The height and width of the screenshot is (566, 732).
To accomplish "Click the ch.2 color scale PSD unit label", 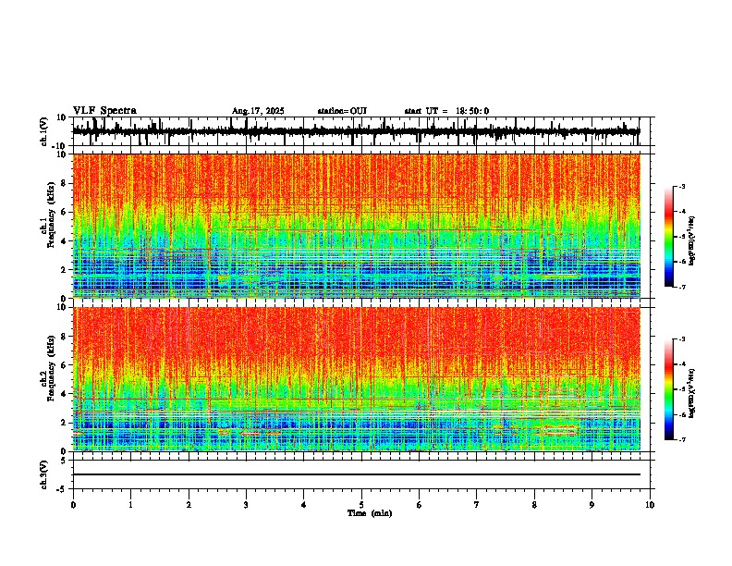I will [x=691, y=393].
